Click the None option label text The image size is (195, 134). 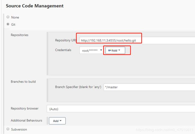15,17
